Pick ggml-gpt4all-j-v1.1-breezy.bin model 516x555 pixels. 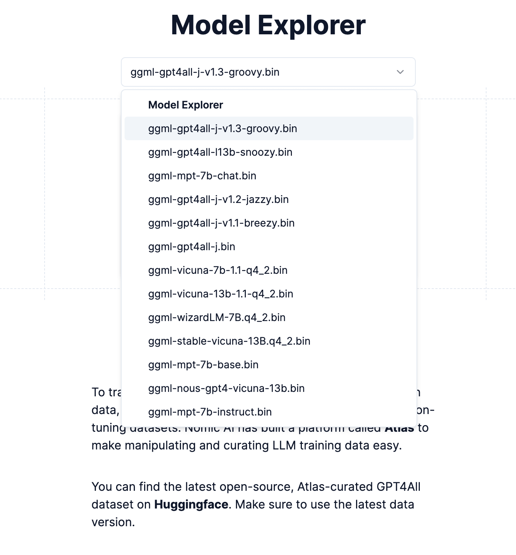(x=220, y=223)
